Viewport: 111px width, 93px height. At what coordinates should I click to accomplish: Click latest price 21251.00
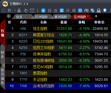(x=64, y=29)
